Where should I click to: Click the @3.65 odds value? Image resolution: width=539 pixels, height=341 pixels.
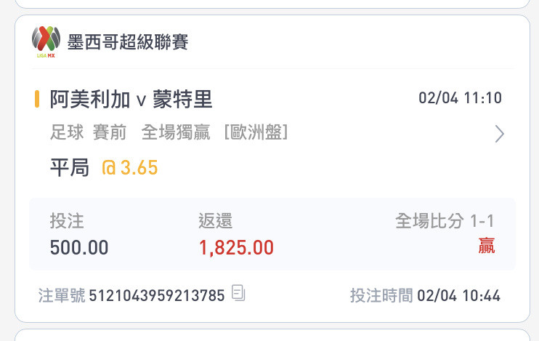point(129,167)
